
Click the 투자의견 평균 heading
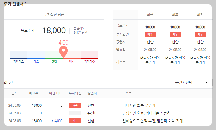[x=54, y=15]
